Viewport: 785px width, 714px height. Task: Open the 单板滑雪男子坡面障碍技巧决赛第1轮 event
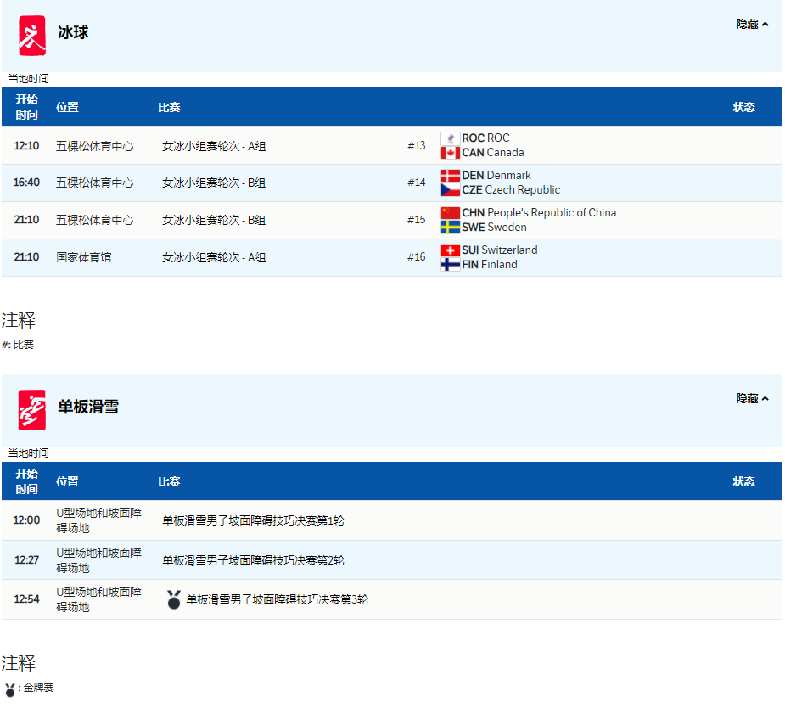(x=253, y=520)
